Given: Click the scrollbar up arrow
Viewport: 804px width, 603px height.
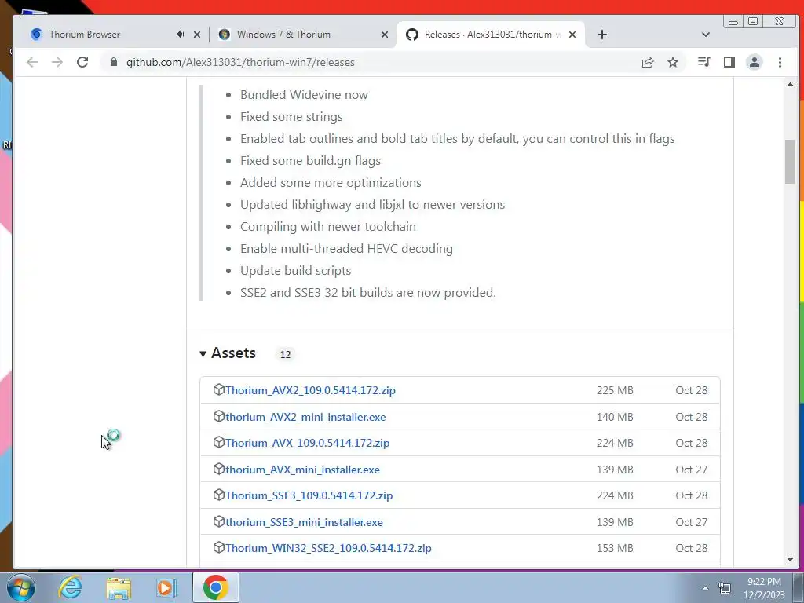Looking at the screenshot, I should coord(790,84).
